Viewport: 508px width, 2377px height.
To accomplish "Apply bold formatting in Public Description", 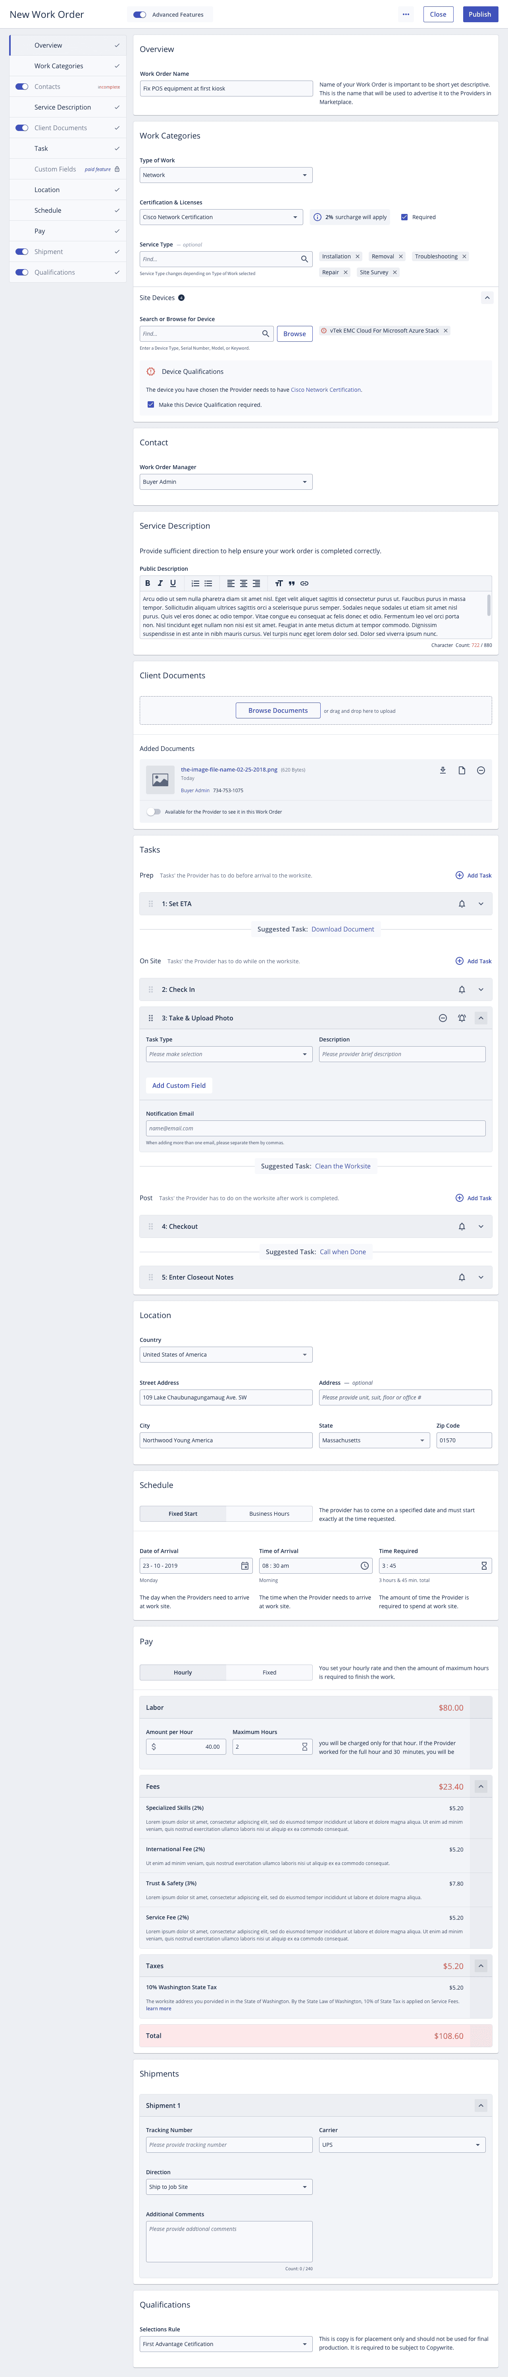I will pos(148,583).
